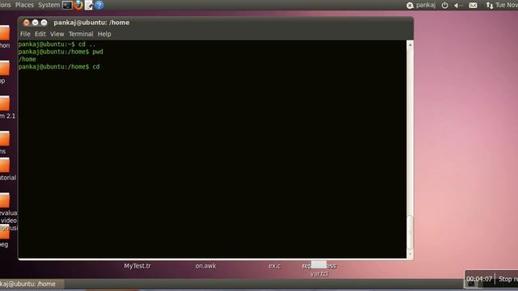Open the Edit menu in Terminal

point(40,34)
